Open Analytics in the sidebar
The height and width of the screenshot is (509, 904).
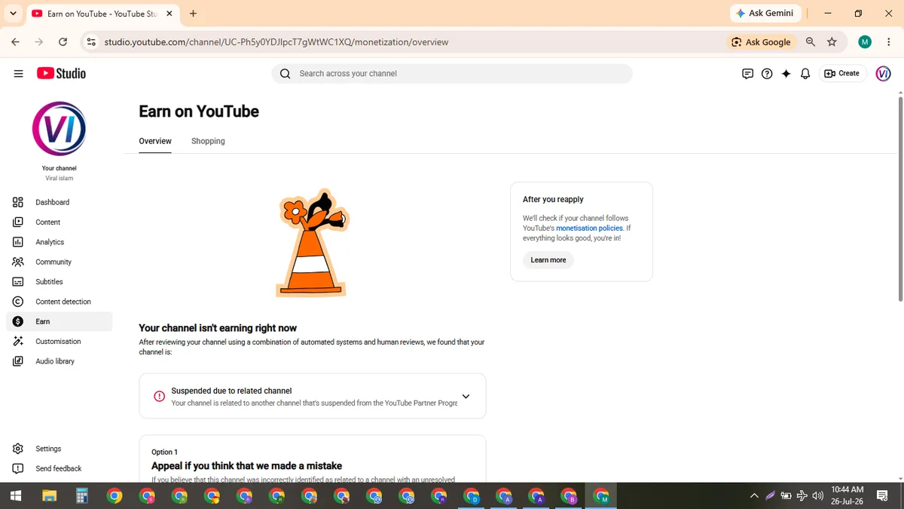(x=59, y=242)
